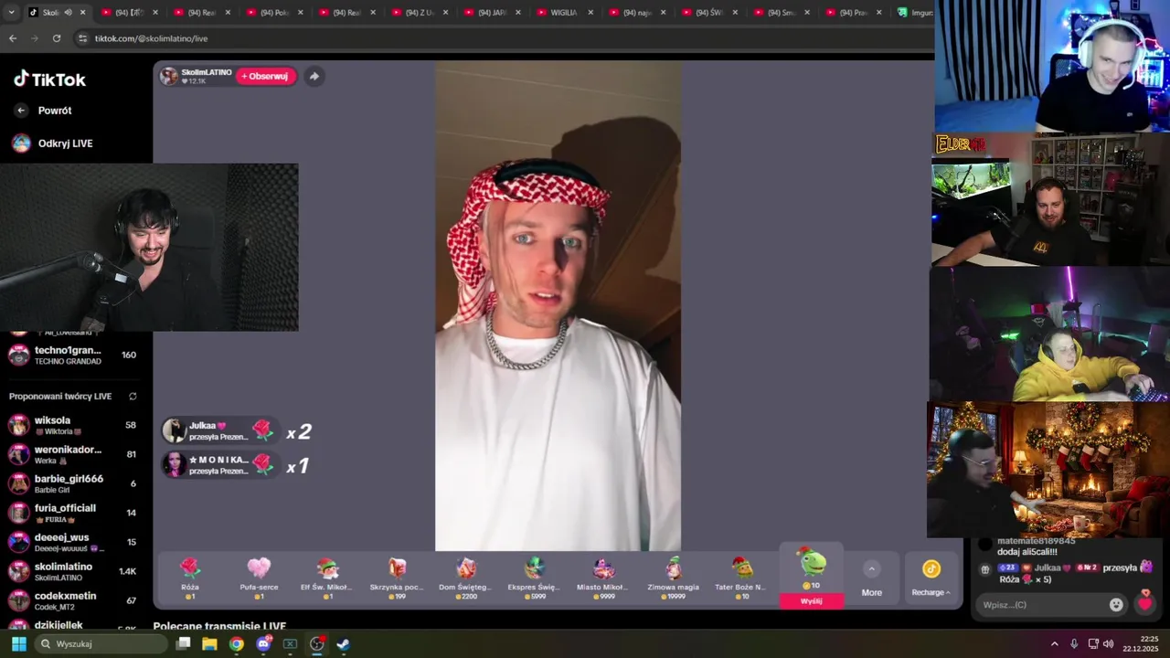Select the Pufa-serce gift

(259, 578)
